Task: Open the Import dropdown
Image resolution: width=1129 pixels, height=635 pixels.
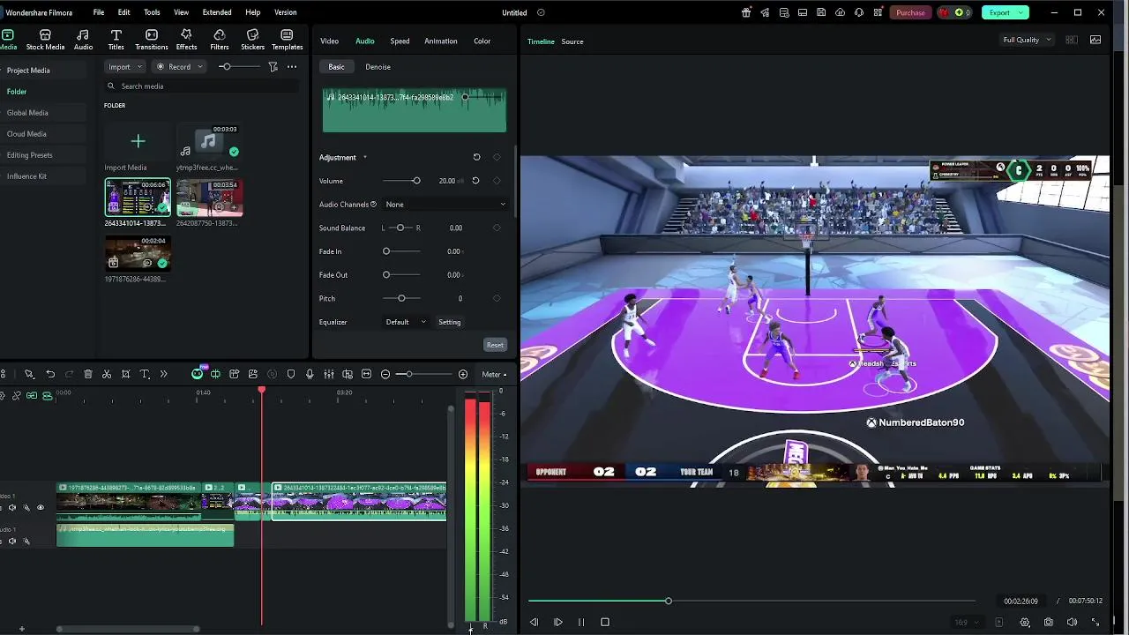Action: coord(124,67)
